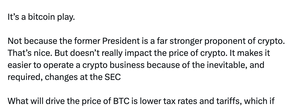The width and height of the screenshot is (300, 106).
Task: Click the sentence "It's a bitcoin play."
Action: (41, 18)
